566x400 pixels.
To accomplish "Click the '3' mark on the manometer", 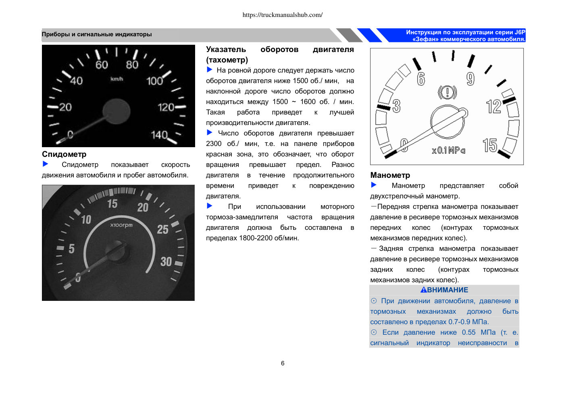I will [397, 106].
